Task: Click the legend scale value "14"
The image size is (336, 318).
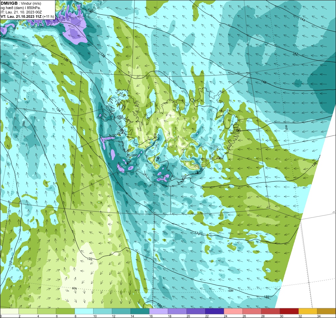Action: click(x=132, y=316)
